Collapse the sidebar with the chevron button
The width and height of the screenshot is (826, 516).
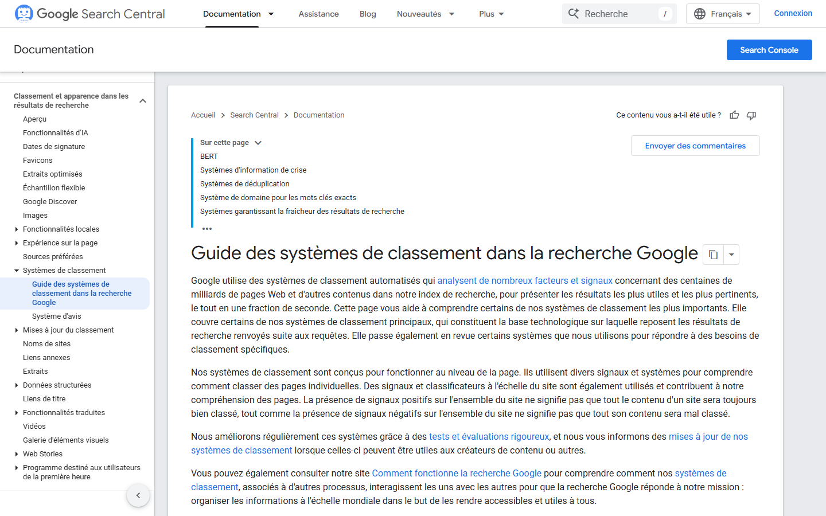click(138, 495)
